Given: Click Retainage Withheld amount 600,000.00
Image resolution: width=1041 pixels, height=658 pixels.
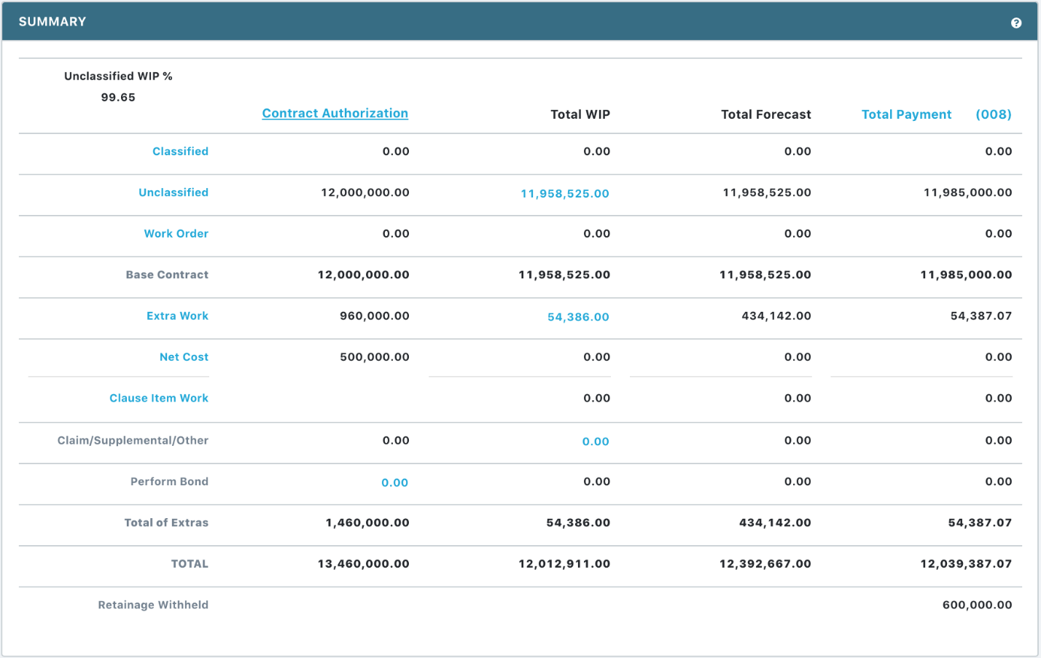Looking at the screenshot, I should [977, 605].
